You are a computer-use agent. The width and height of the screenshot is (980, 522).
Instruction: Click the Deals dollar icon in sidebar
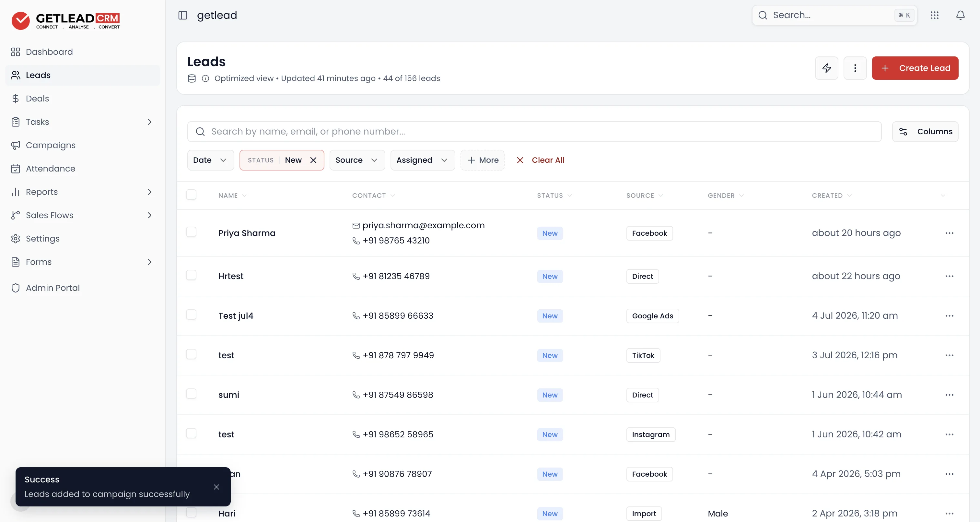point(16,99)
